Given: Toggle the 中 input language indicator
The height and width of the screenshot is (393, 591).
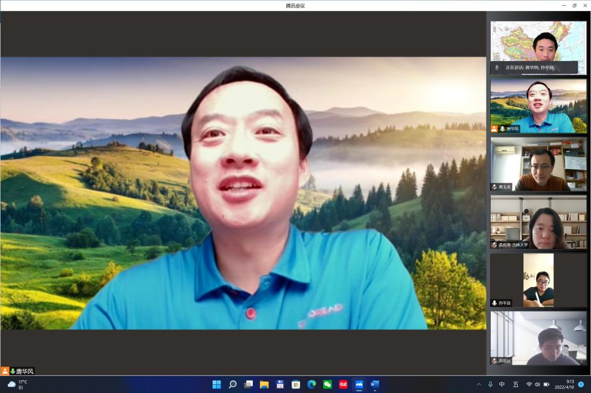Looking at the screenshot, I should tap(502, 384).
